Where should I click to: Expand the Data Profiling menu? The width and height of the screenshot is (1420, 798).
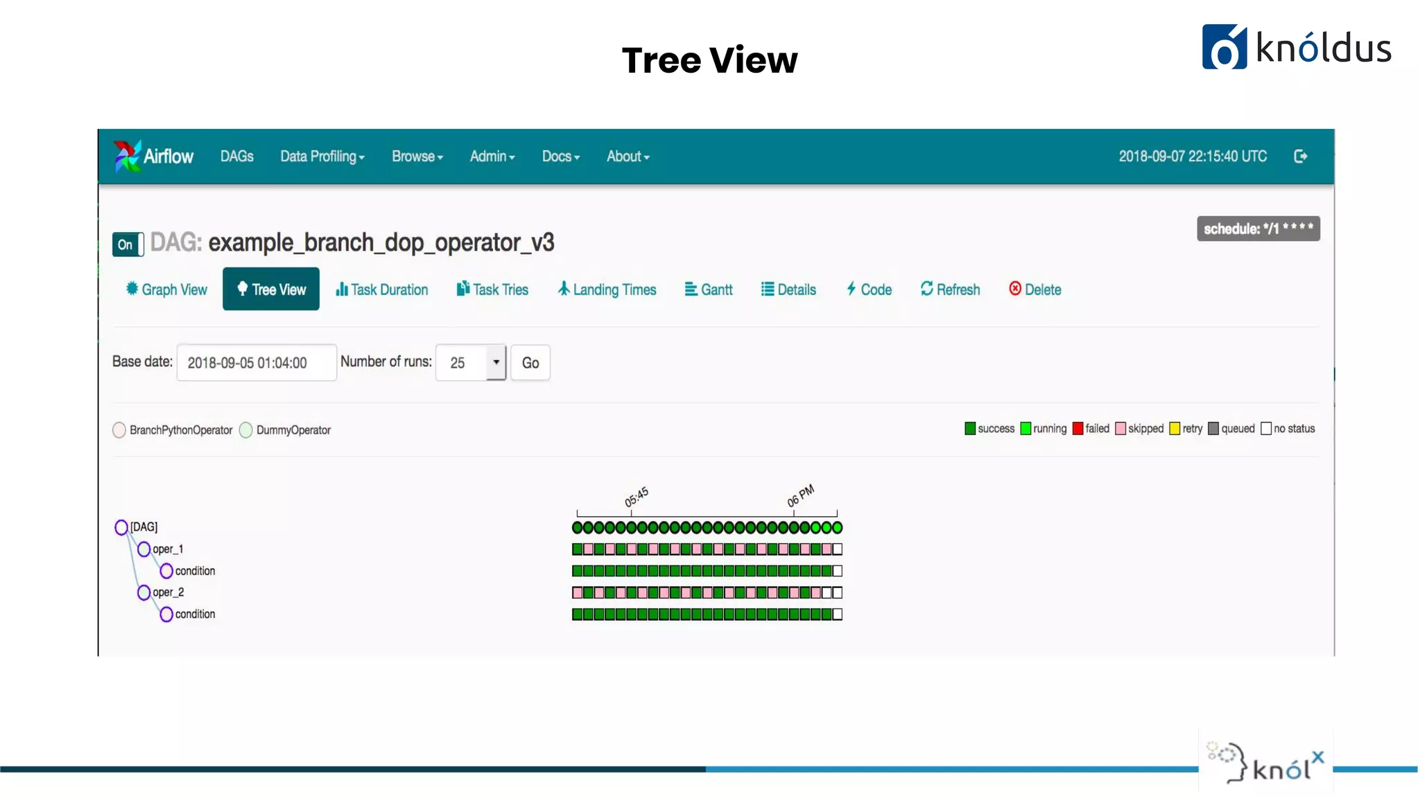point(322,157)
